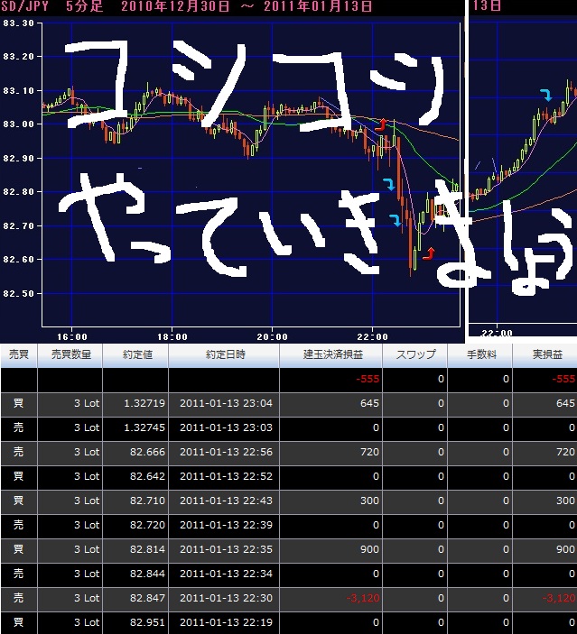Click the 売 cell in the 22:30 row
Screen dimensions: 577x634
tap(19, 598)
